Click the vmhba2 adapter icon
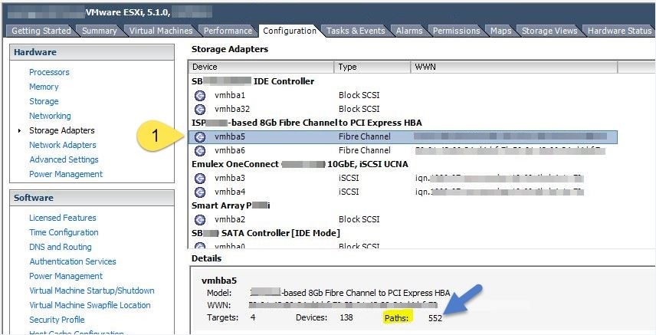This screenshot has height=335, width=656. pos(200,219)
